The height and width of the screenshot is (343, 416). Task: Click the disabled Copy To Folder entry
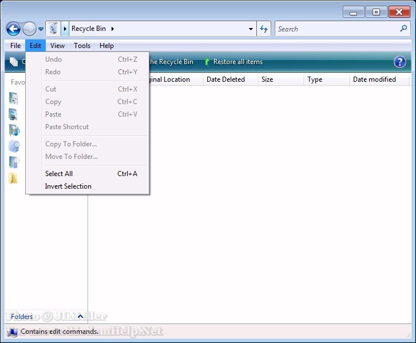[x=88, y=144]
